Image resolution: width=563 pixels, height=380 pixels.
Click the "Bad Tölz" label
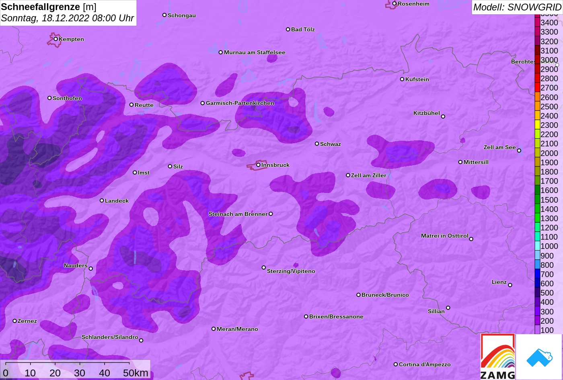tap(303, 29)
